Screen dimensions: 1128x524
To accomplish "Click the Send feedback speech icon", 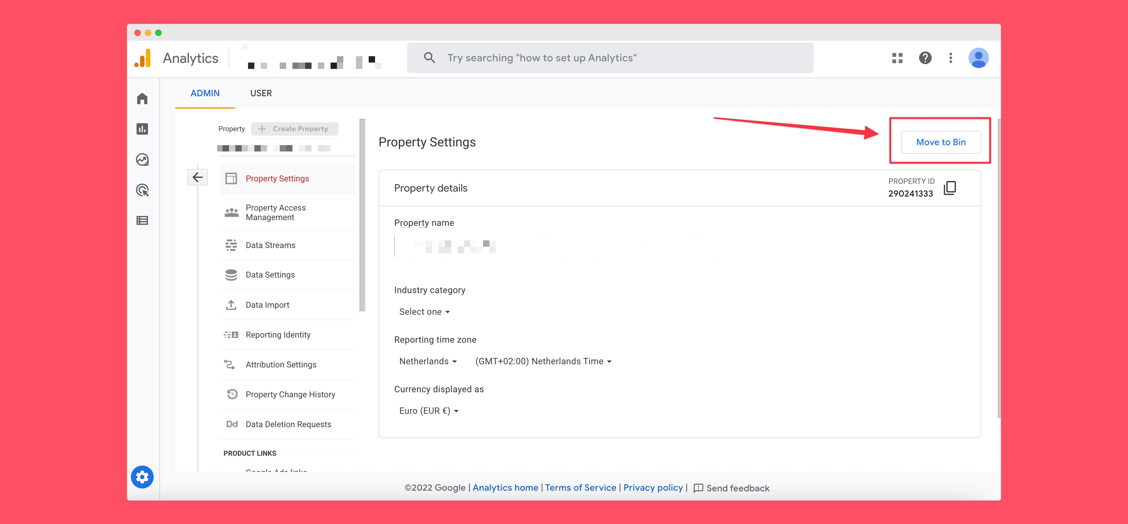I will [x=698, y=488].
